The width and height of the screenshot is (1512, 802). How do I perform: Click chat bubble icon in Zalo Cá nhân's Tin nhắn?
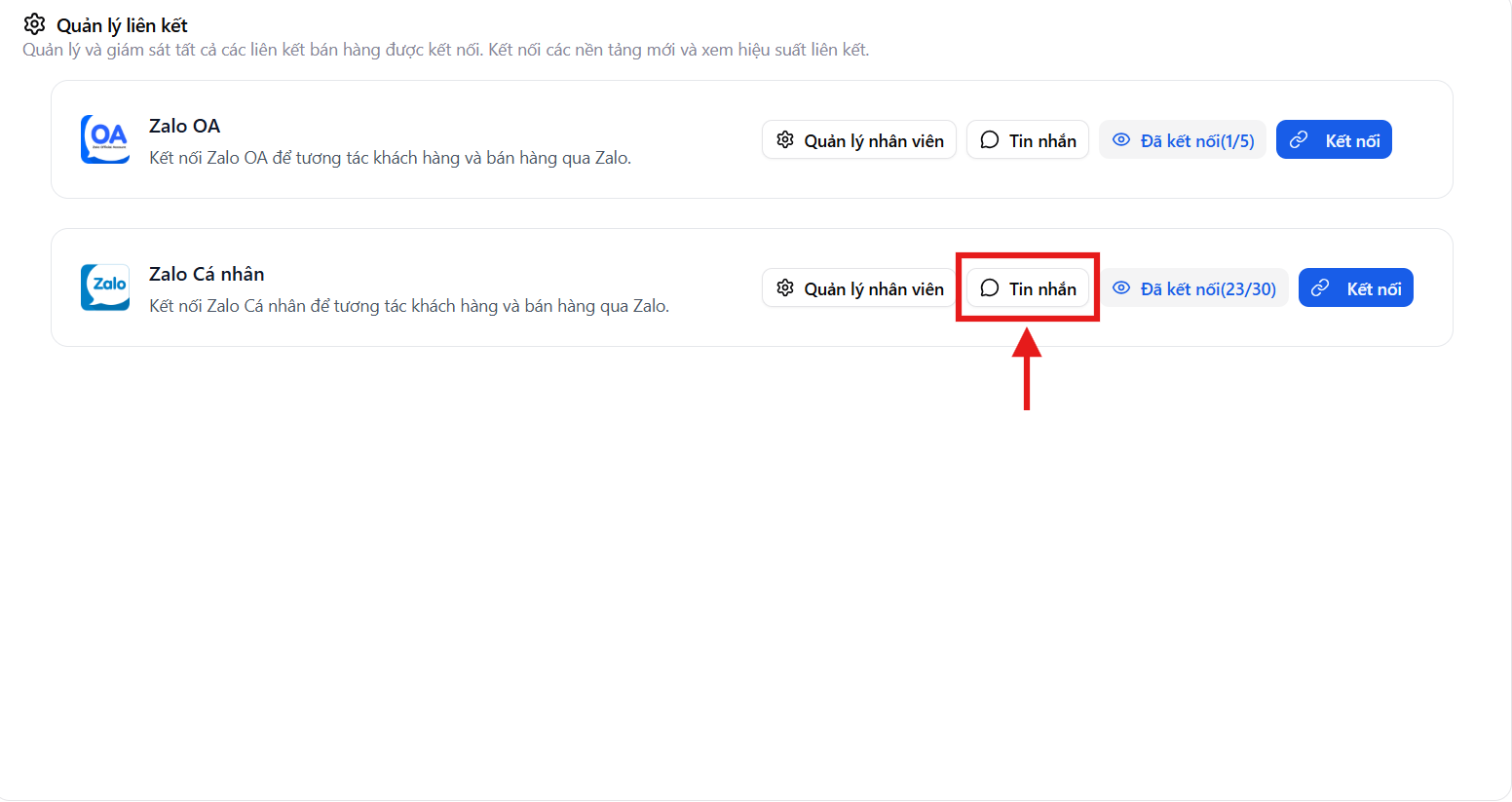990,288
